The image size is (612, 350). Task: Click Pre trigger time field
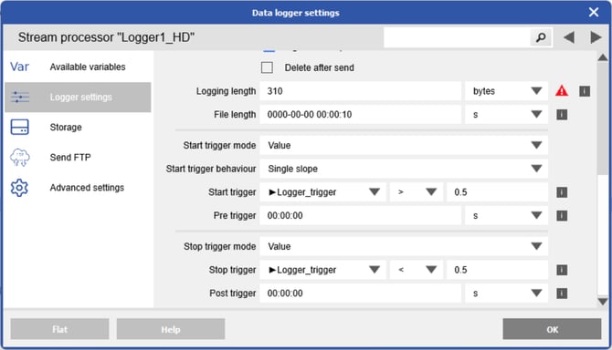[360, 215]
